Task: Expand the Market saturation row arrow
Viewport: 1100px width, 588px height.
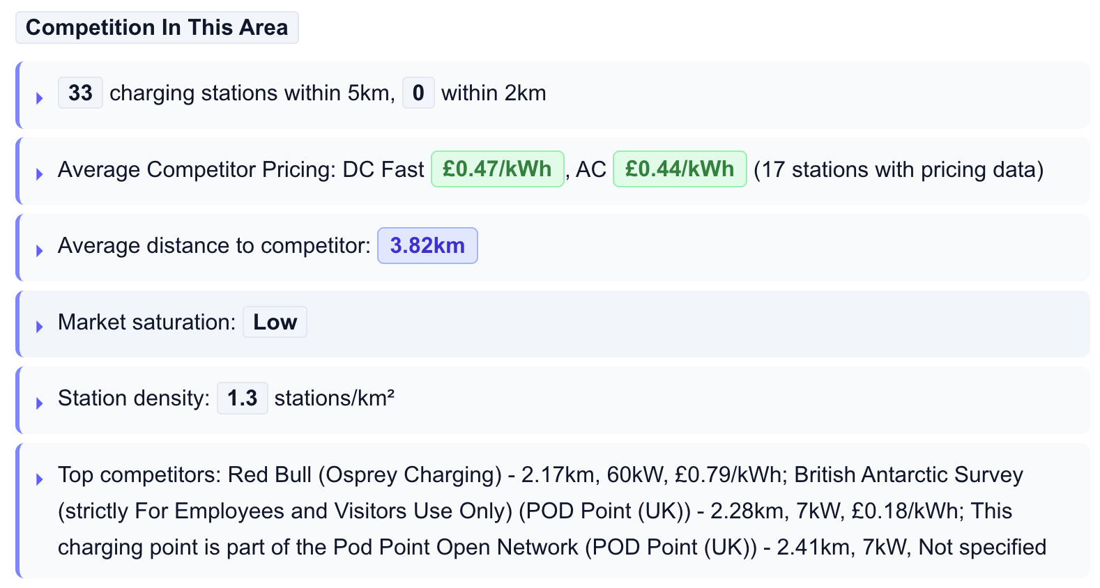Action: pos(40,327)
